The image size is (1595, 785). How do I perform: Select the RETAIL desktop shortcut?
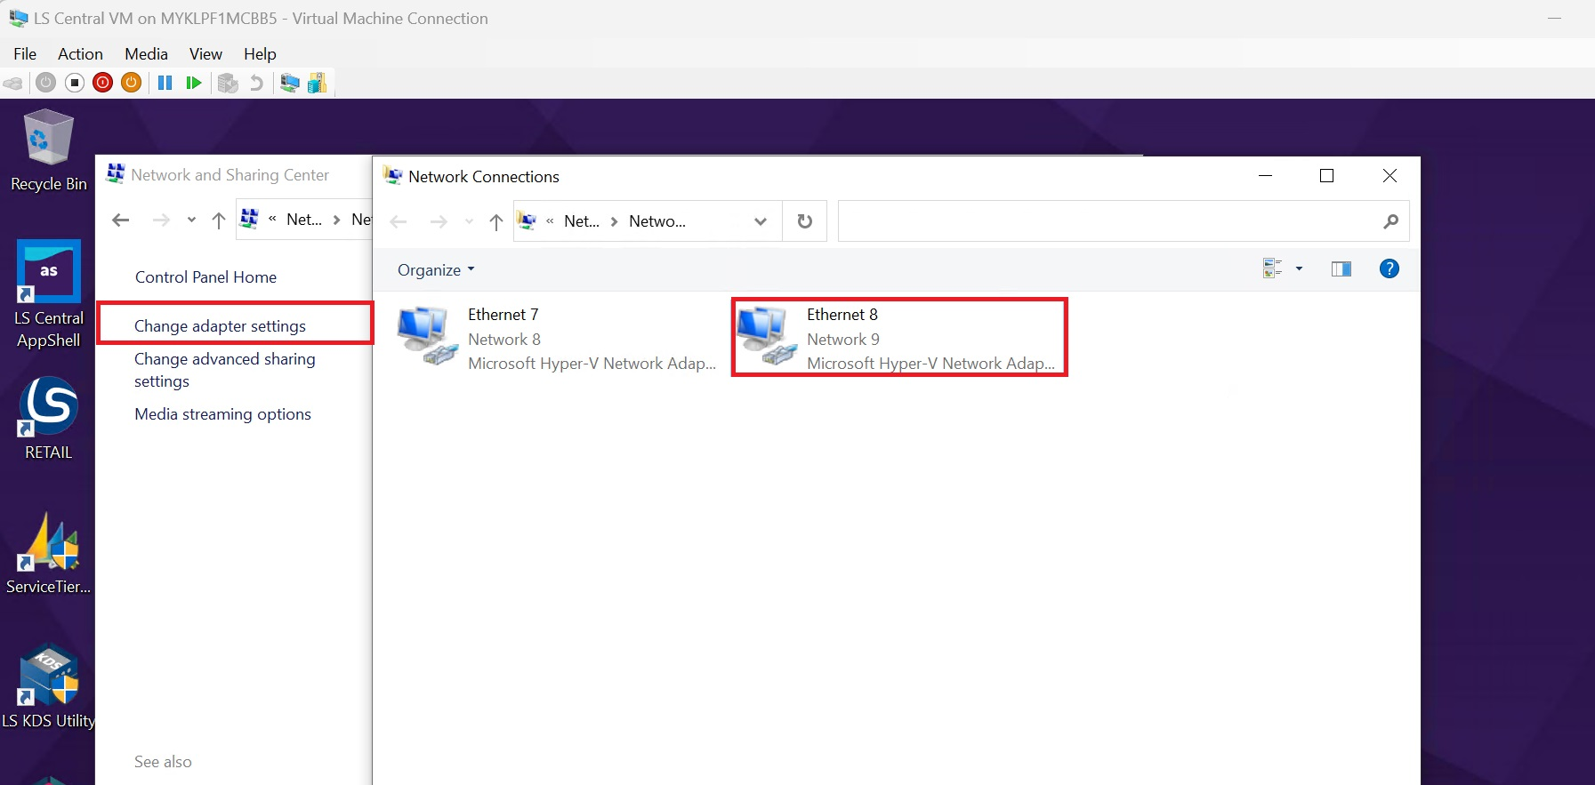(49, 418)
